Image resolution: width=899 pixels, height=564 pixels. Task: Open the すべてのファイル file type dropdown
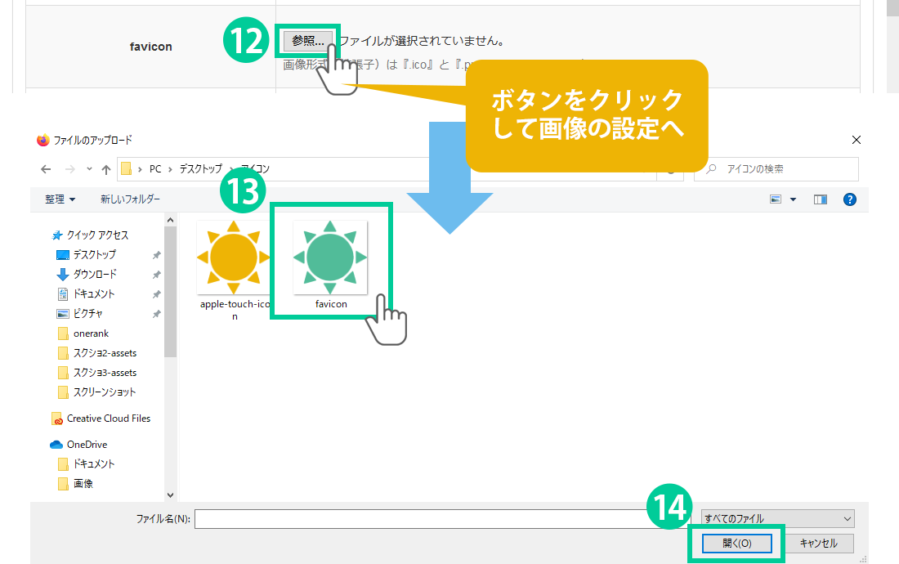coord(778,518)
